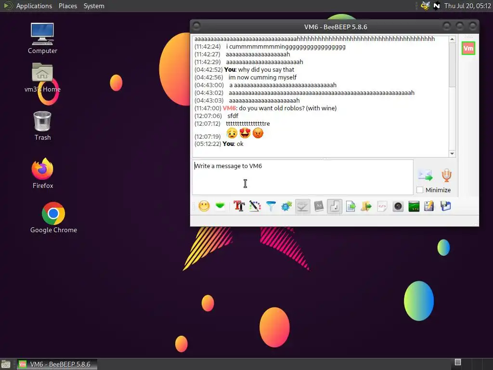Open the blue funnel message filter
This screenshot has height=370, width=493.
click(x=271, y=206)
